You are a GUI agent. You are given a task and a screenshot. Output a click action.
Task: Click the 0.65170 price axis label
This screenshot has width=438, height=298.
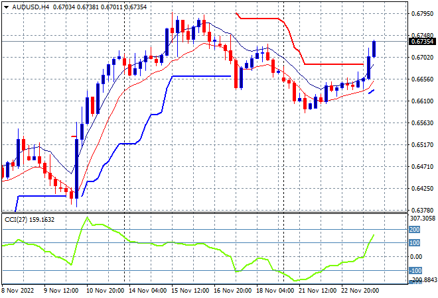[422, 144]
